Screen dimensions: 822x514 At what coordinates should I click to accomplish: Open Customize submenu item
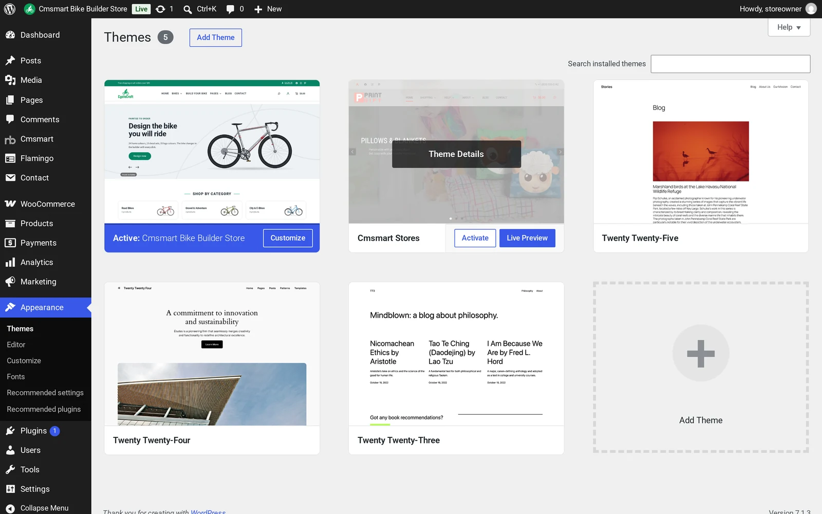(24, 361)
